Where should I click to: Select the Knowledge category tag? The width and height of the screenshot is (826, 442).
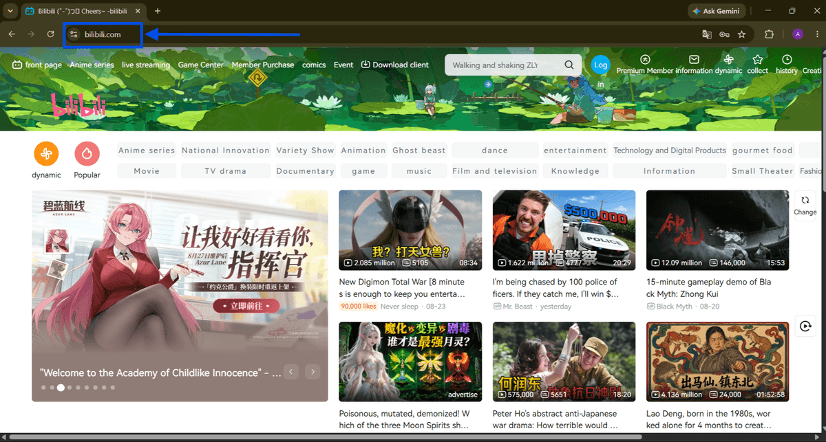(x=575, y=171)
